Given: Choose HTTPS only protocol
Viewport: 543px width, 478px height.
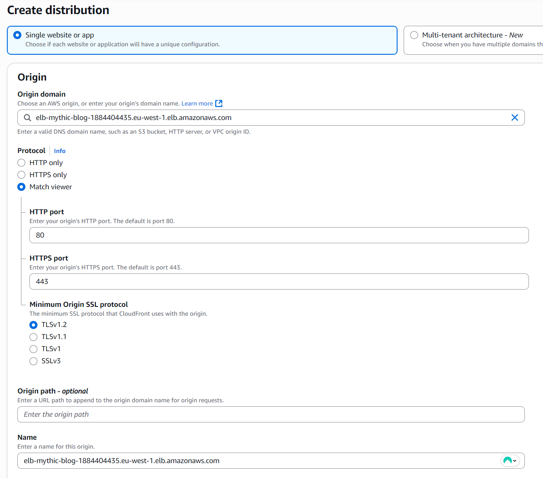Looking at the screenshot, I should point(22,175).
